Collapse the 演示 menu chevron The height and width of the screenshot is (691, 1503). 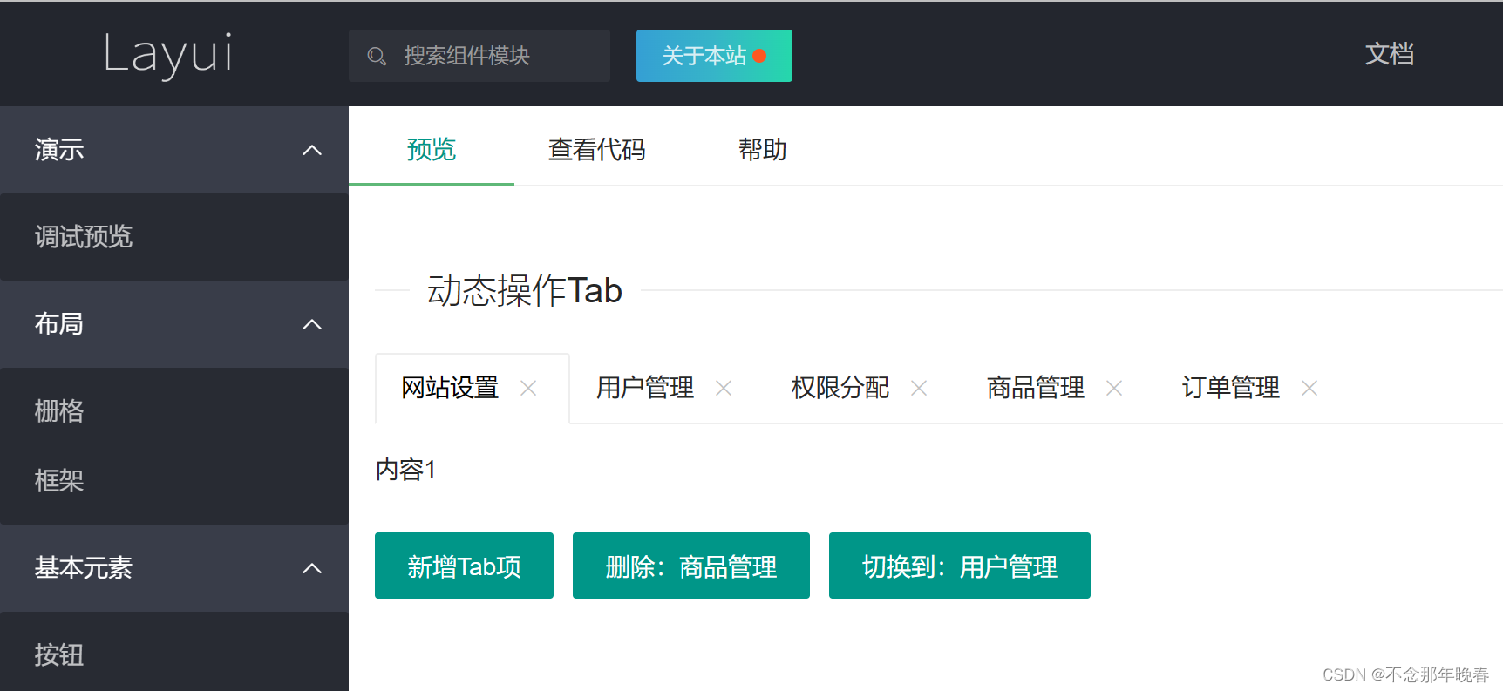coord(312,150)
